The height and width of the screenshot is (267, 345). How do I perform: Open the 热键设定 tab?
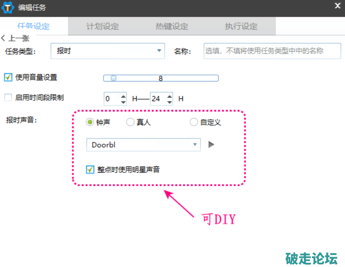[172, 27]
